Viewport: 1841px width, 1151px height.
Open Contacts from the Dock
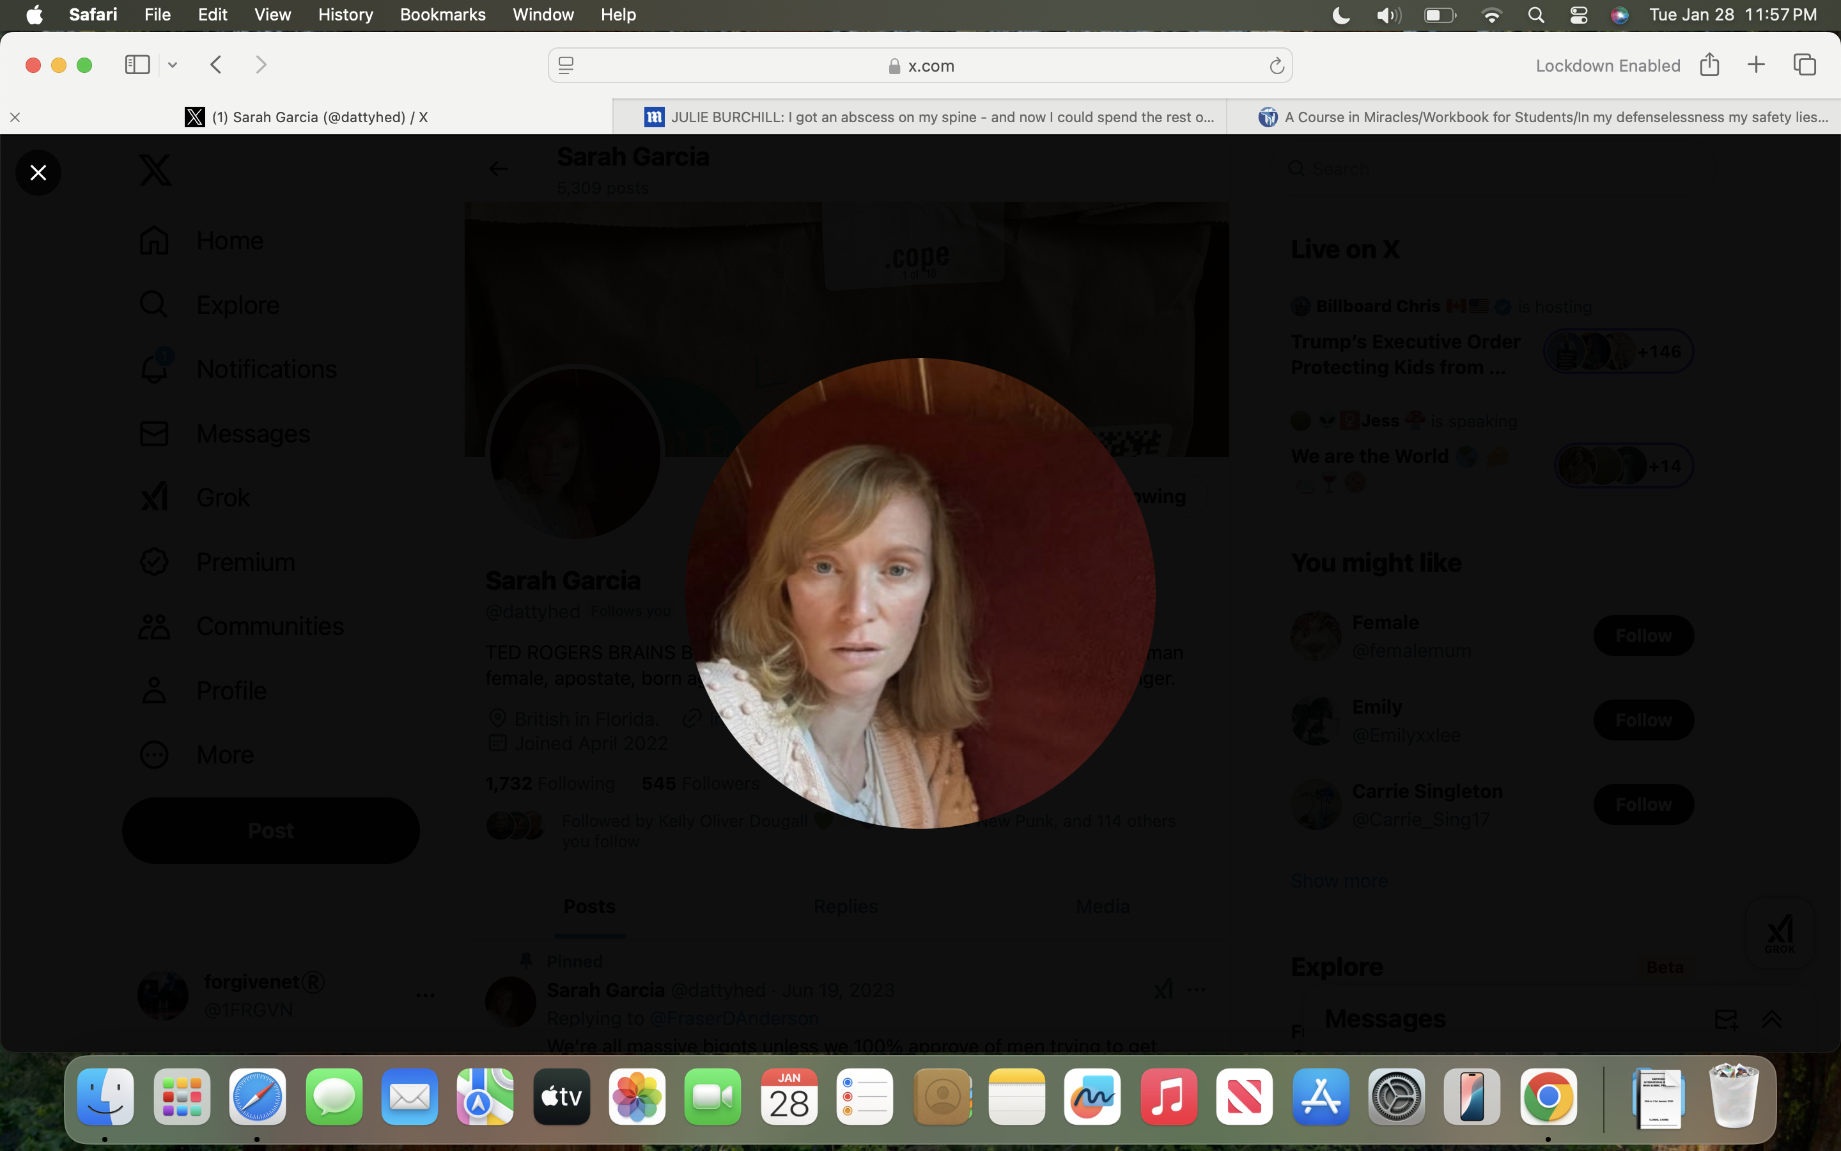tap(943, 1097)
